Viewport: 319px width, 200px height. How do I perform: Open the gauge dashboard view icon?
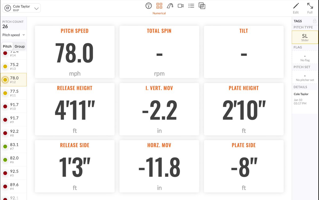149,6
